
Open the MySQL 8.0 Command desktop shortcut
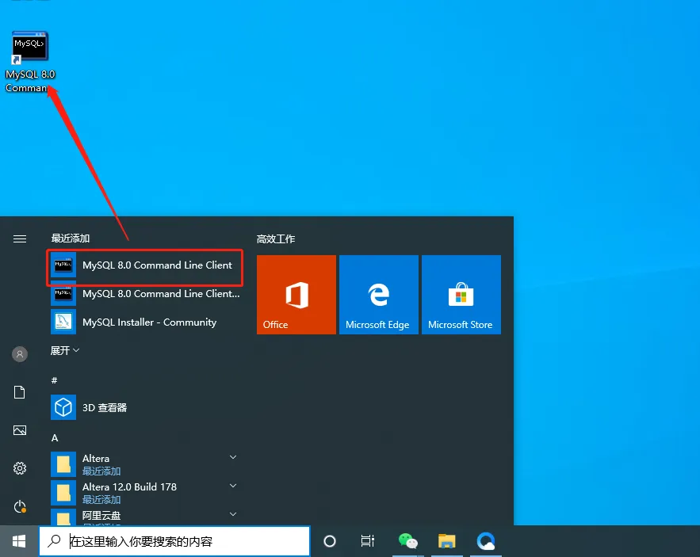tap(30, 62)
